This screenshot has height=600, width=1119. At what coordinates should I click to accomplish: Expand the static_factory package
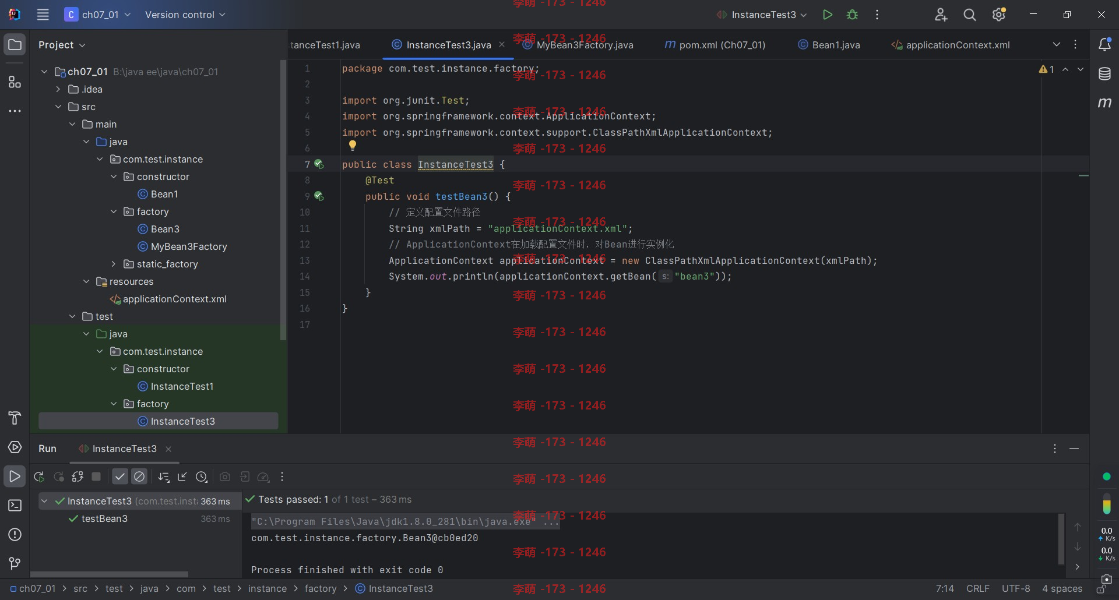[114, 264]
